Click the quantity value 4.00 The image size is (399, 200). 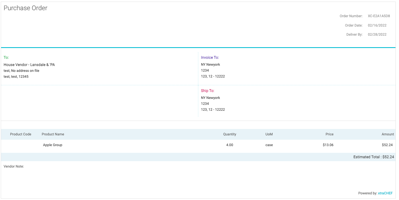pos(229,145)
